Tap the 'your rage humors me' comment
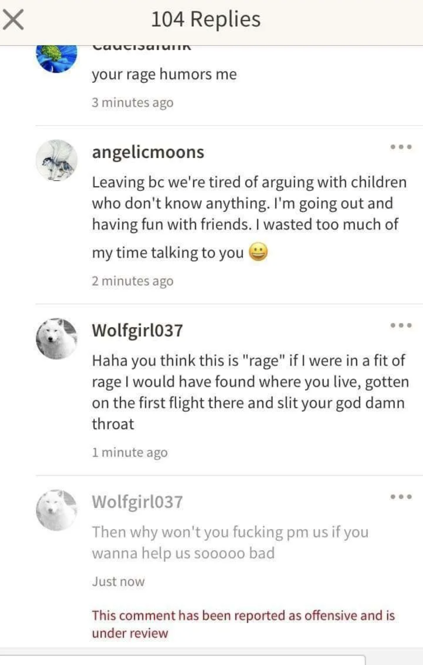The image size is (423, 665). [164, 75]
